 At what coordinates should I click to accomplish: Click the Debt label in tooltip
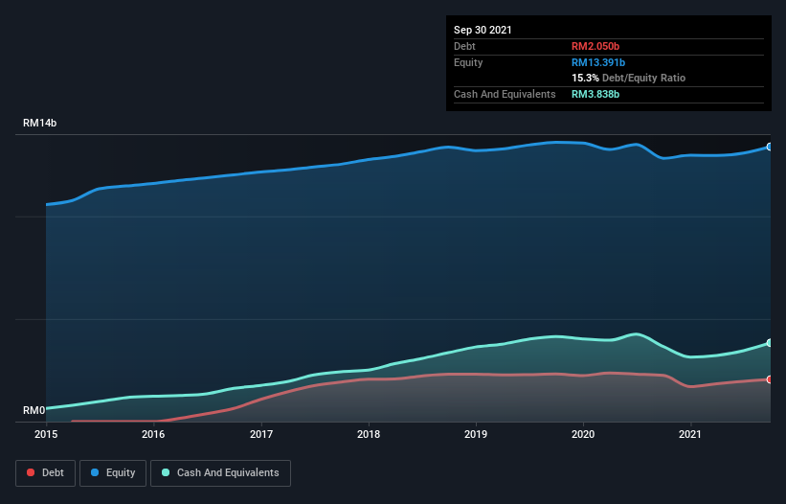464,46
